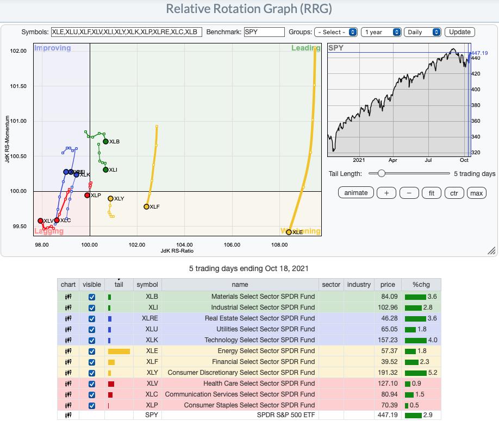Sort table by sector column header
Viewport: 499px width, 421px height.
click(x=331, y=285)
